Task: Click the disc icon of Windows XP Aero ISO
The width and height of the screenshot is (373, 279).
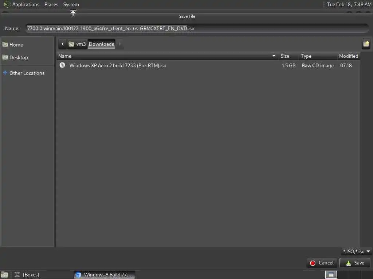Action: pyautogui.click(x=62, y=65)
